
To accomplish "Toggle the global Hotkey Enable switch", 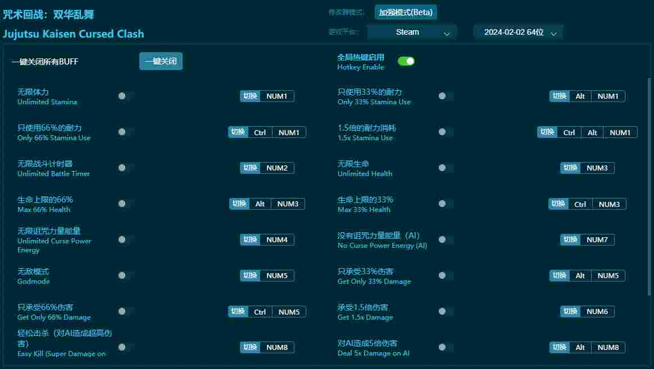I will click(406, 61).
